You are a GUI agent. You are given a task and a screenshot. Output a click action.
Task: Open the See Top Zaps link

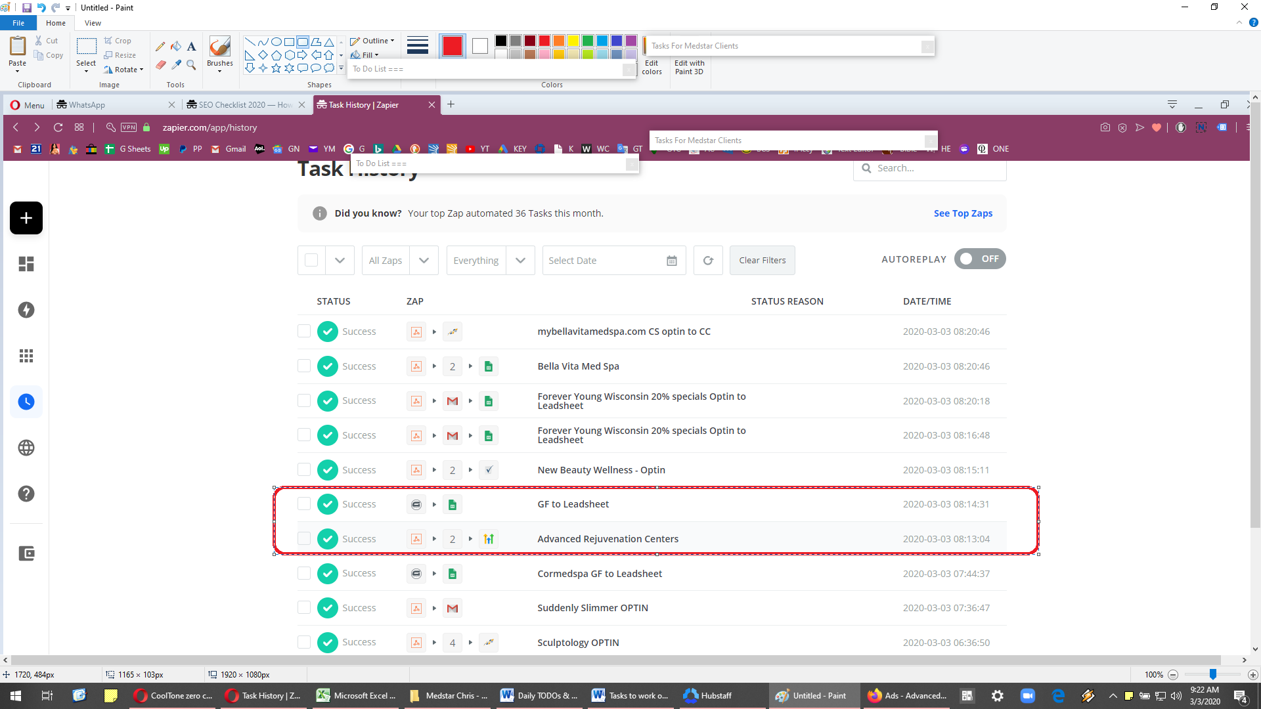coord(963,213)
